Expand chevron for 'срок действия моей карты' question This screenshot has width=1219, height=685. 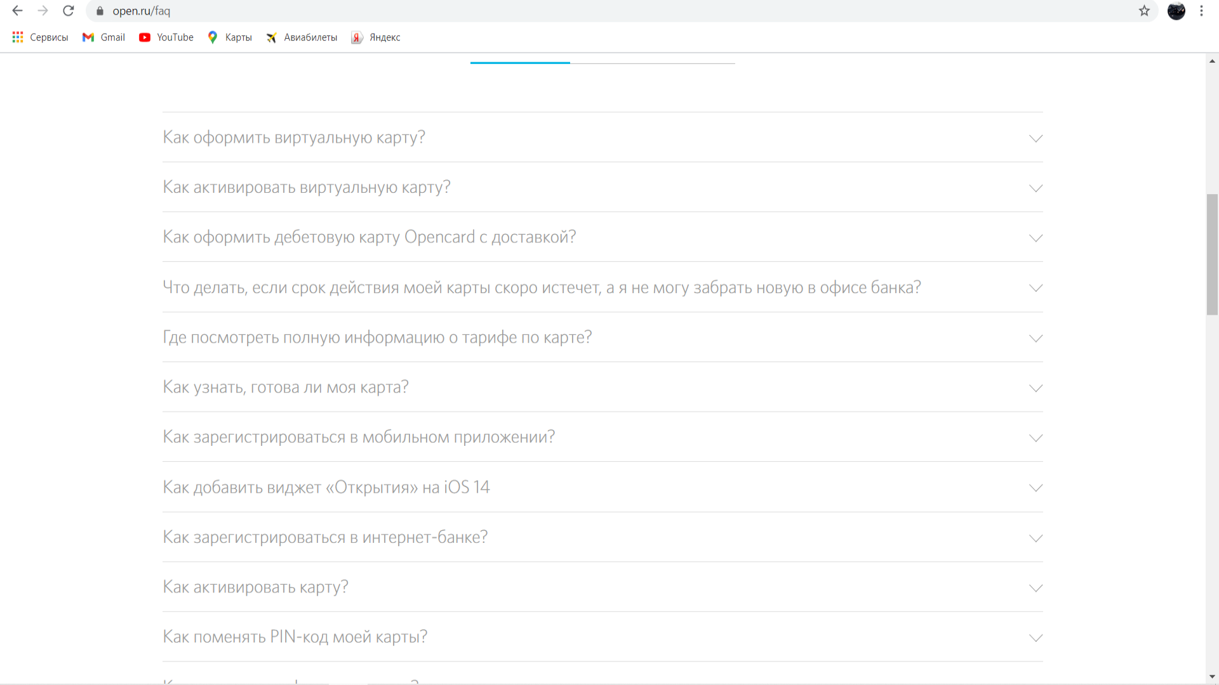point(1036,288)
